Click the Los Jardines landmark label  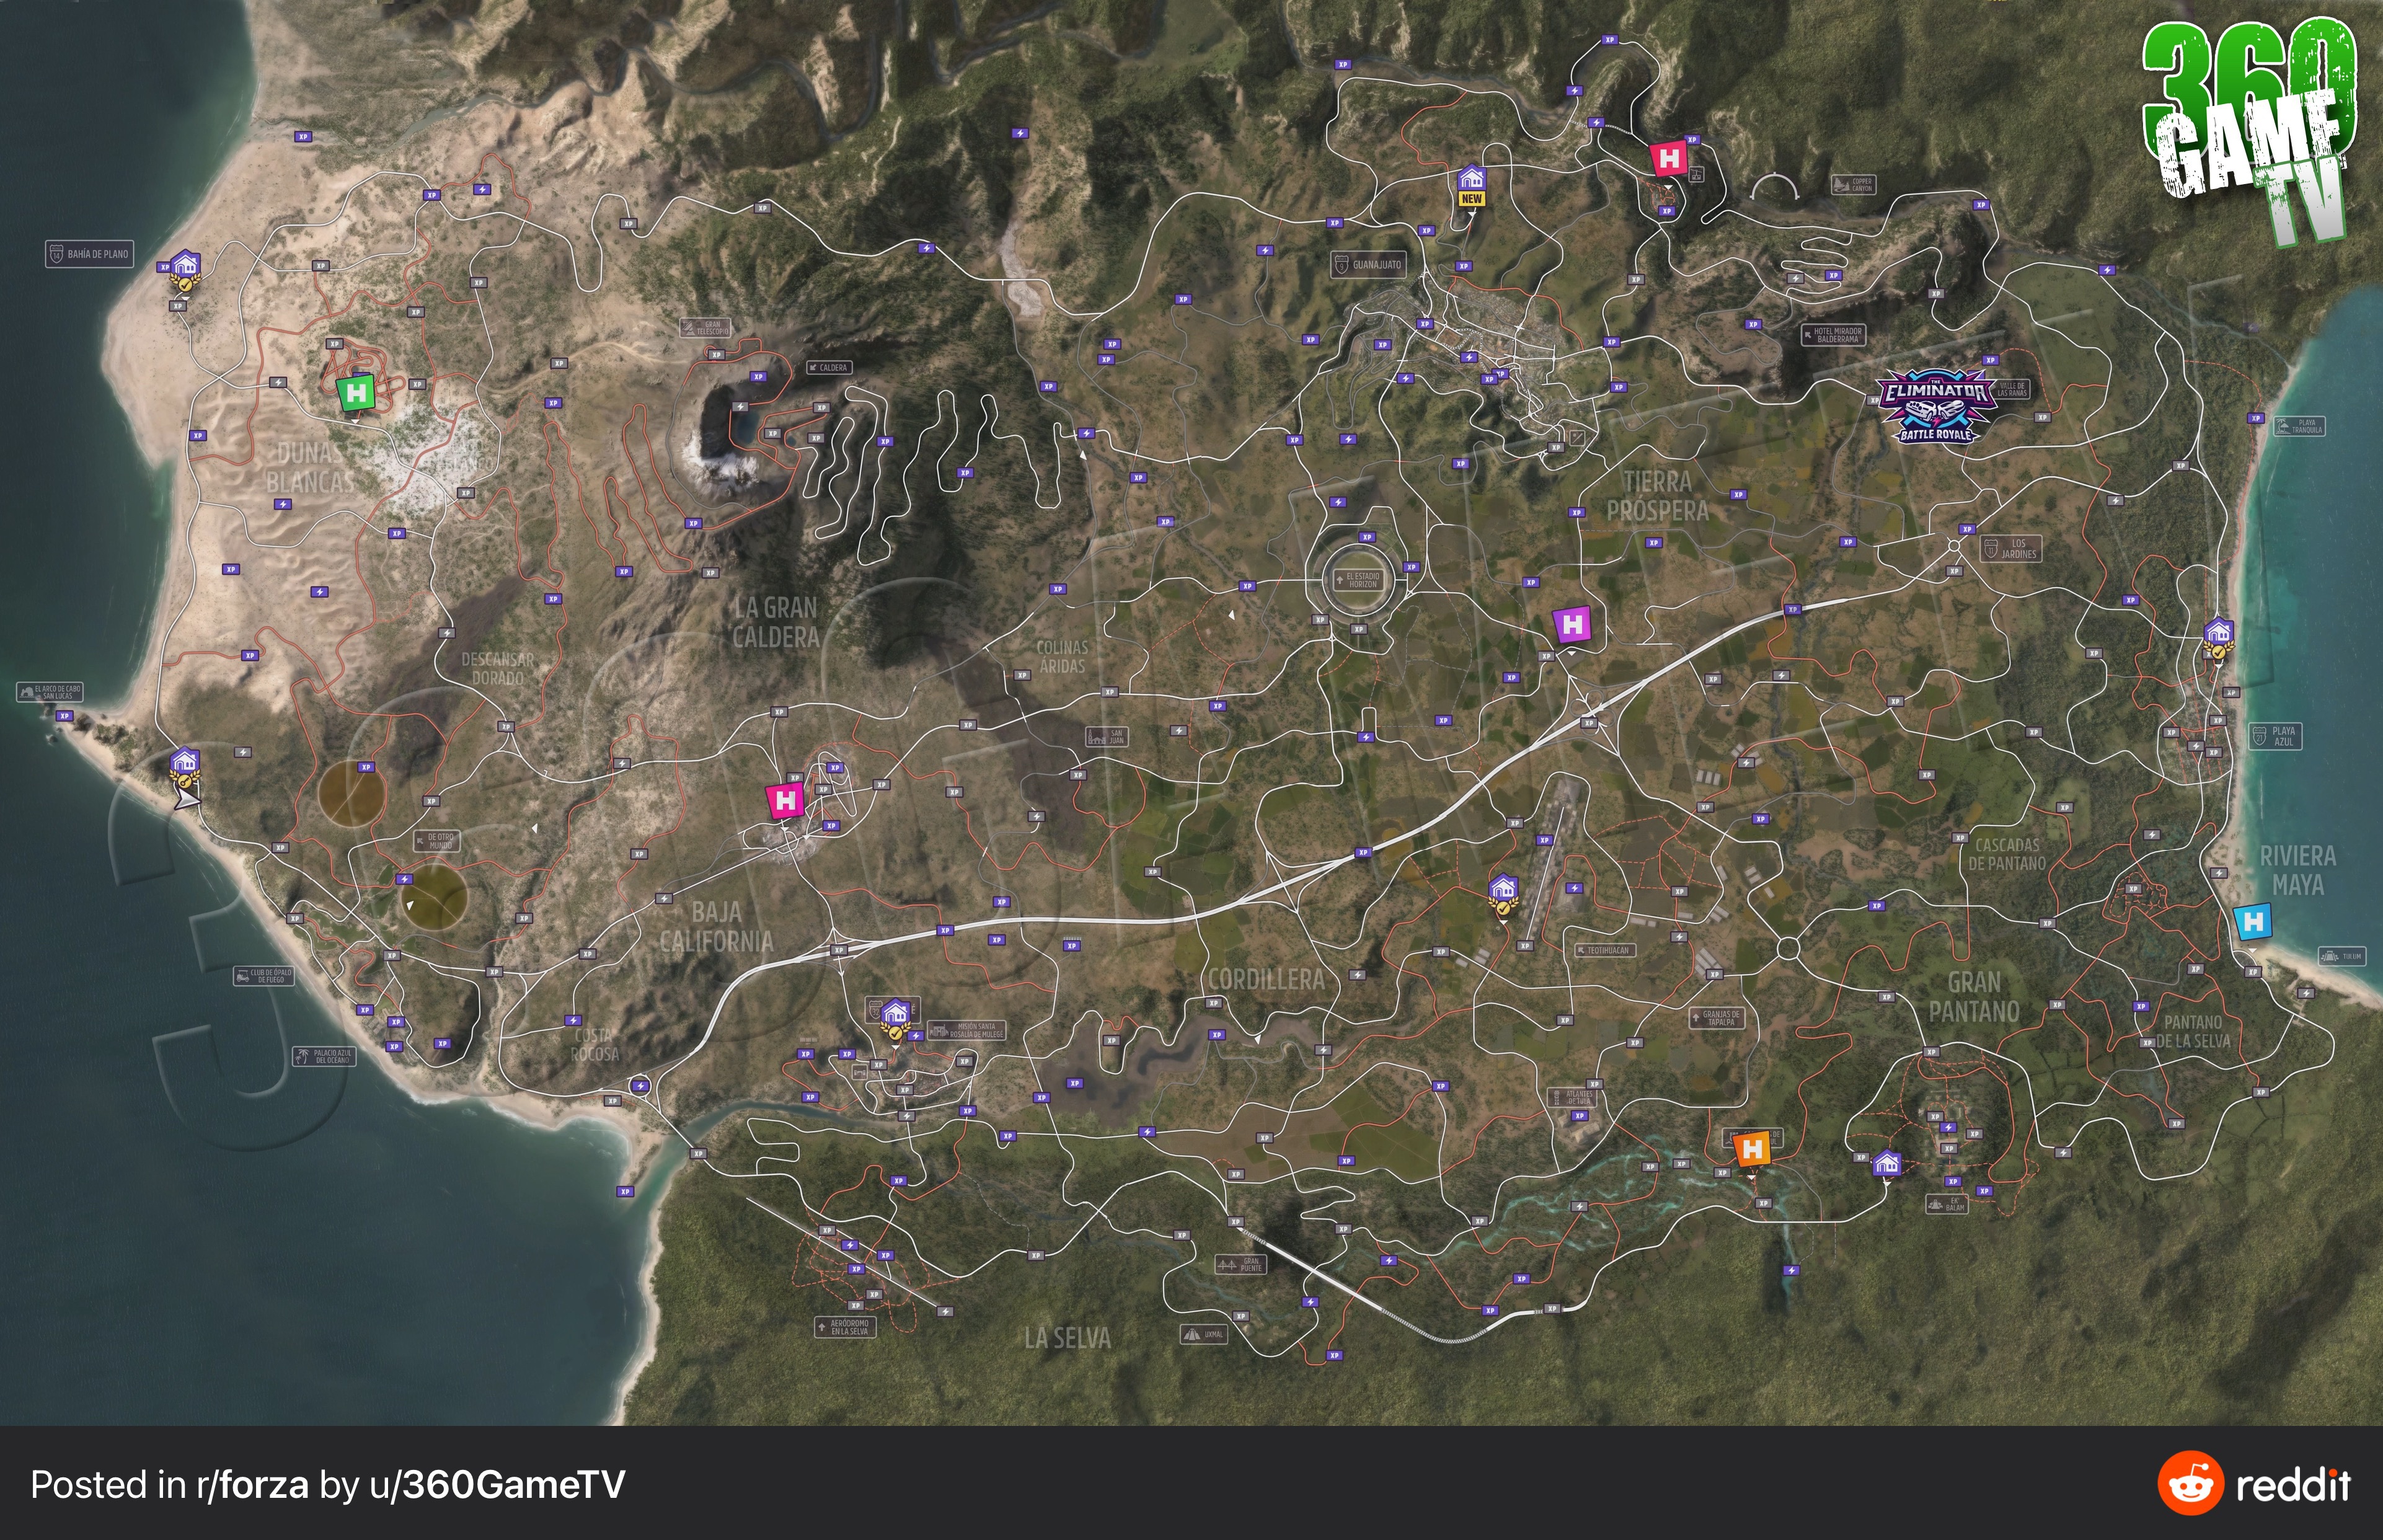[2011, 548]
